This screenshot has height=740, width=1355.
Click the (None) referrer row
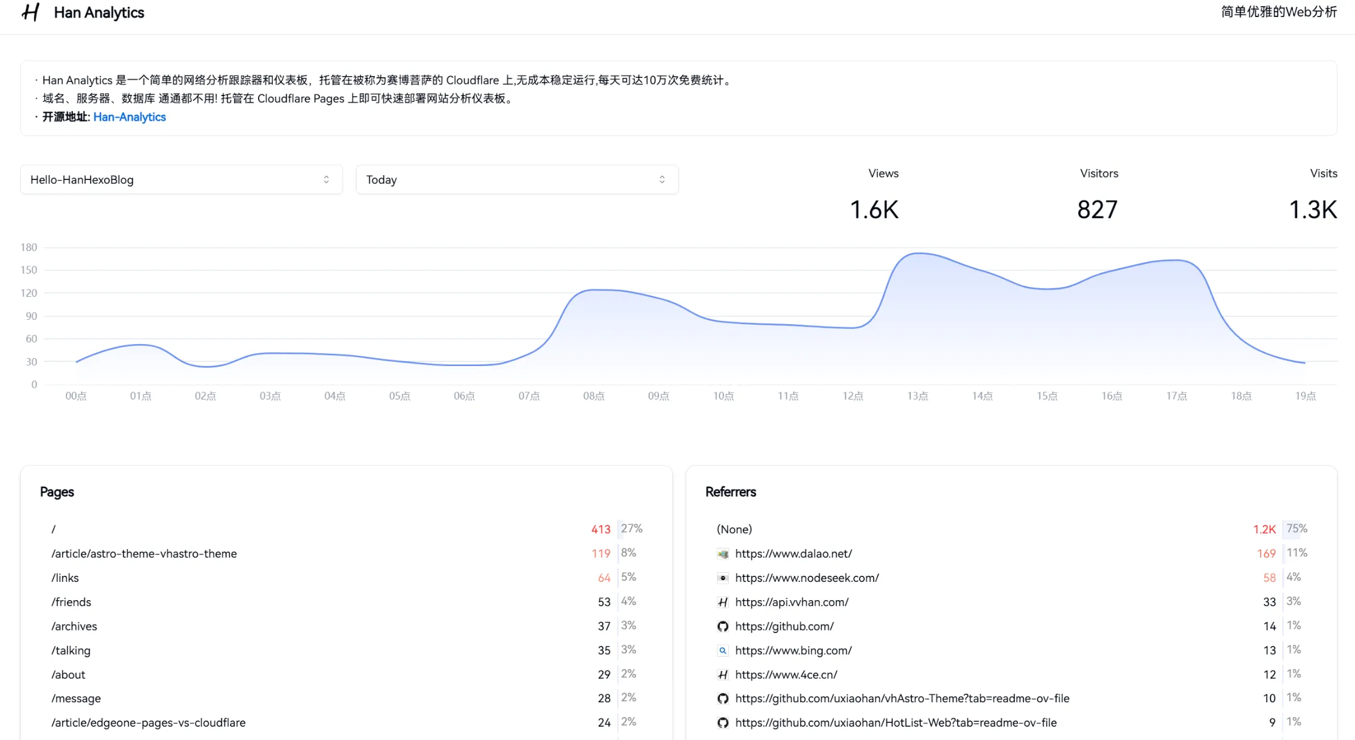[x=734, y=529]
